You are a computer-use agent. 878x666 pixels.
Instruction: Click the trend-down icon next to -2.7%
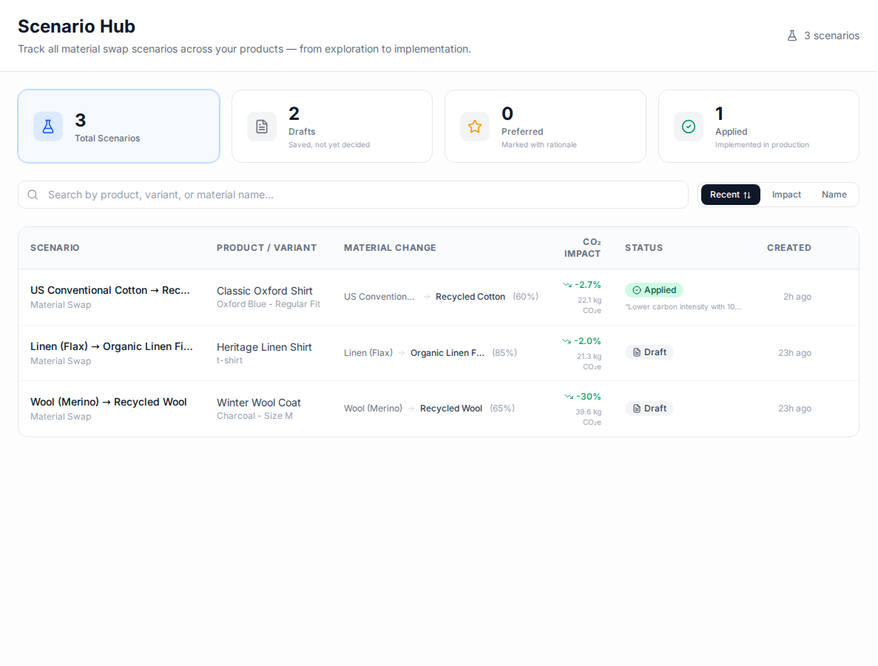tap(567, 285)
